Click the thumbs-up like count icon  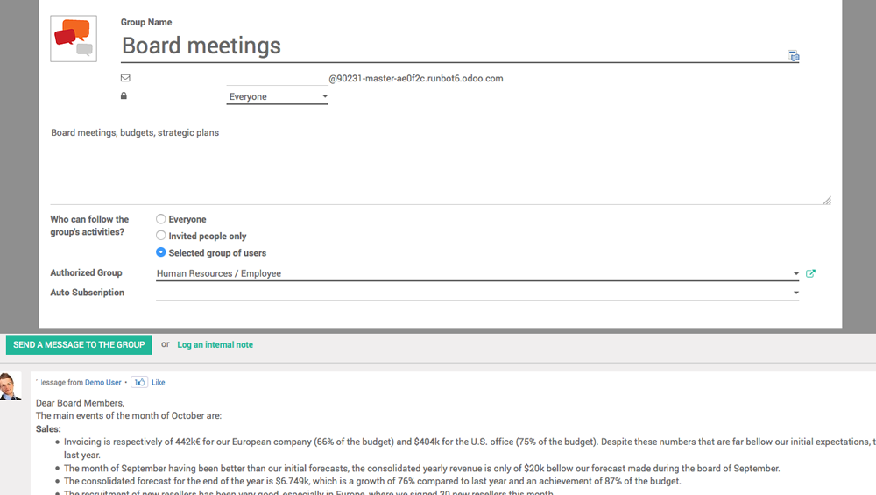[x=139, y=382]
